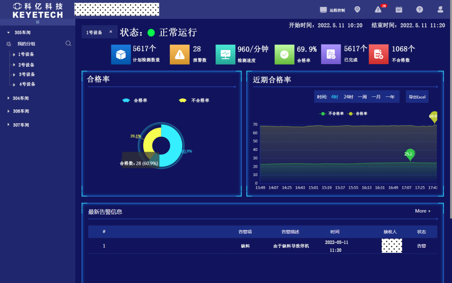Click the 导出Excel export button
This screenshot has height=283, width=452.
click(x=417, y=96)
